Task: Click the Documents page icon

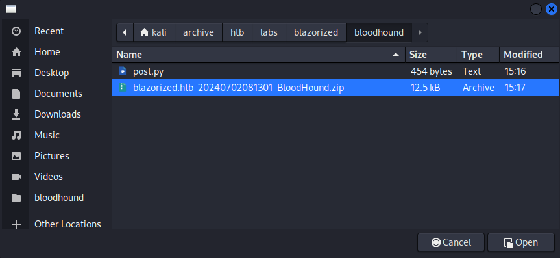Action: coord(16,94)
